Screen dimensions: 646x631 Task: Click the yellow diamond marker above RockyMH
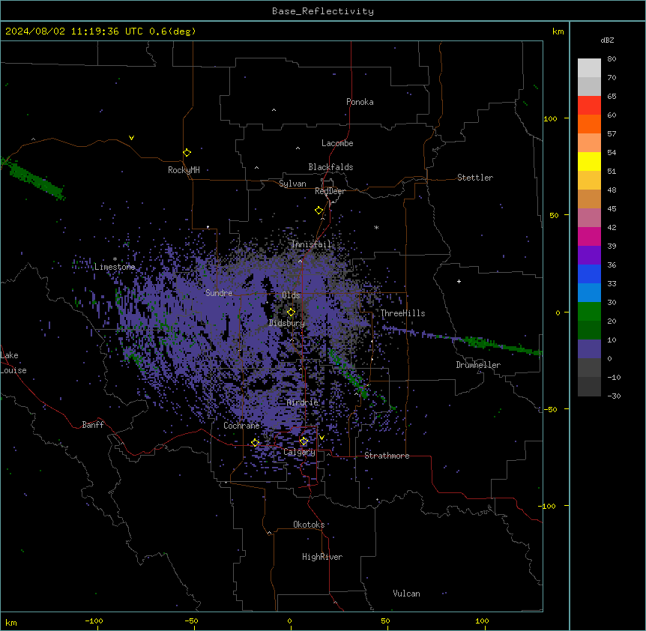tap(187, 153)
